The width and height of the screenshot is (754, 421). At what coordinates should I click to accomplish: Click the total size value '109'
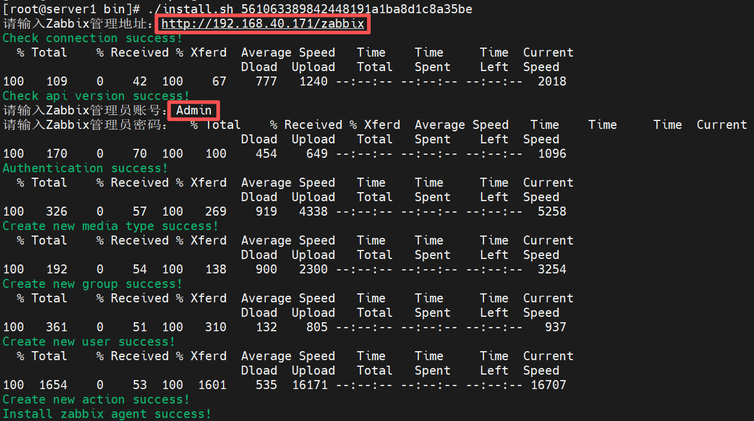tap(57, 82)
